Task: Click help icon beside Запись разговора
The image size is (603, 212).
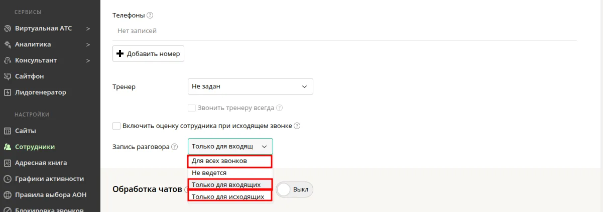Action: pyautogui.click(x=175, y=147)
